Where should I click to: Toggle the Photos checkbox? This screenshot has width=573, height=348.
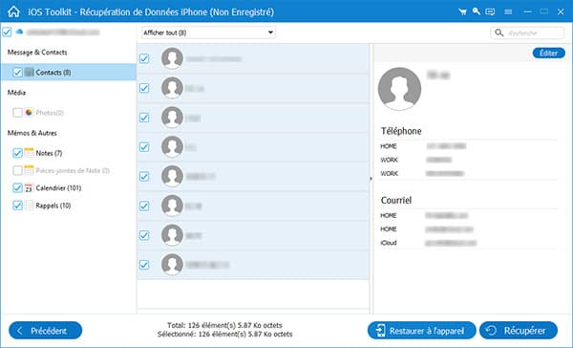[x=17, y=113]
